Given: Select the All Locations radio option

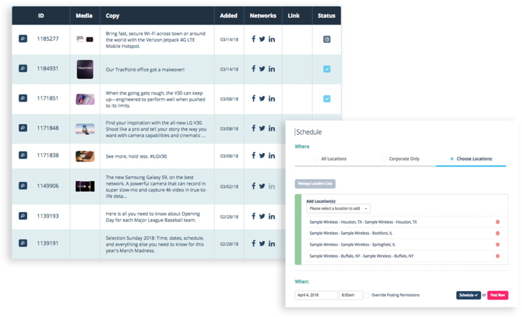Looking at the screenshot, I should click(316, 159).
